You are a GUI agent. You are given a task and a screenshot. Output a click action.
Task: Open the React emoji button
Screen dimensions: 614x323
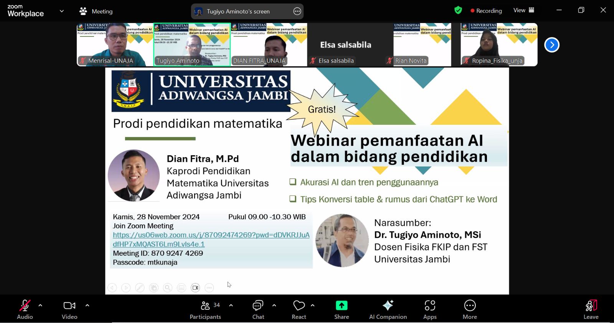(299, 310)
